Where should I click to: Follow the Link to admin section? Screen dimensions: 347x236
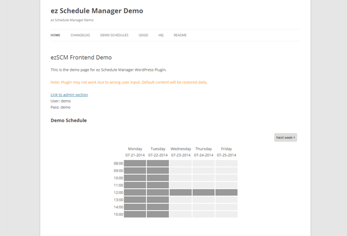click(x=69, y=95)
